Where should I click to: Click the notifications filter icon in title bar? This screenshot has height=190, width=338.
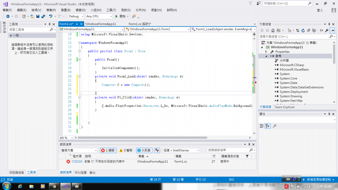point(251,3)
